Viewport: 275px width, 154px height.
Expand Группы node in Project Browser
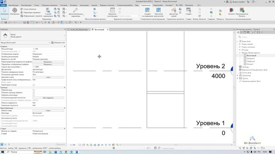238,78
